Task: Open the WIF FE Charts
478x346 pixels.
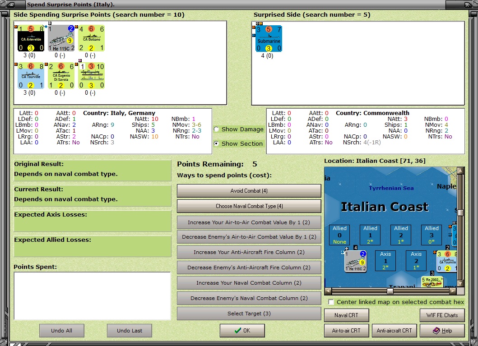Action: pos(442,315)
